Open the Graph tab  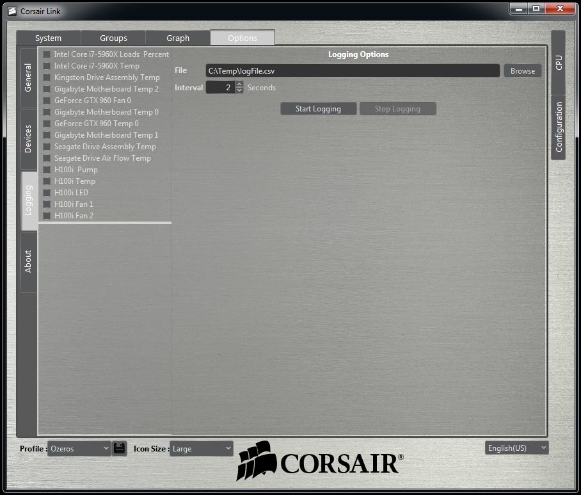point(178,38)
